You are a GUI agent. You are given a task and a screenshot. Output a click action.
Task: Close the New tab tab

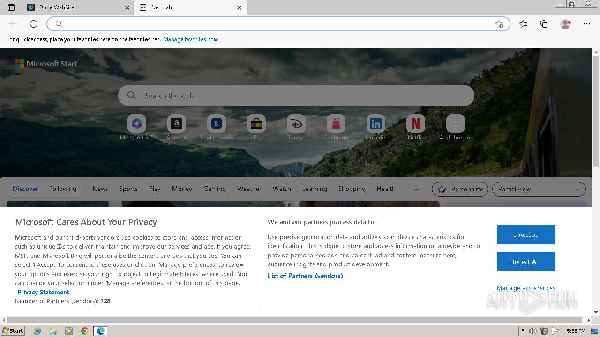coord(240,7)
